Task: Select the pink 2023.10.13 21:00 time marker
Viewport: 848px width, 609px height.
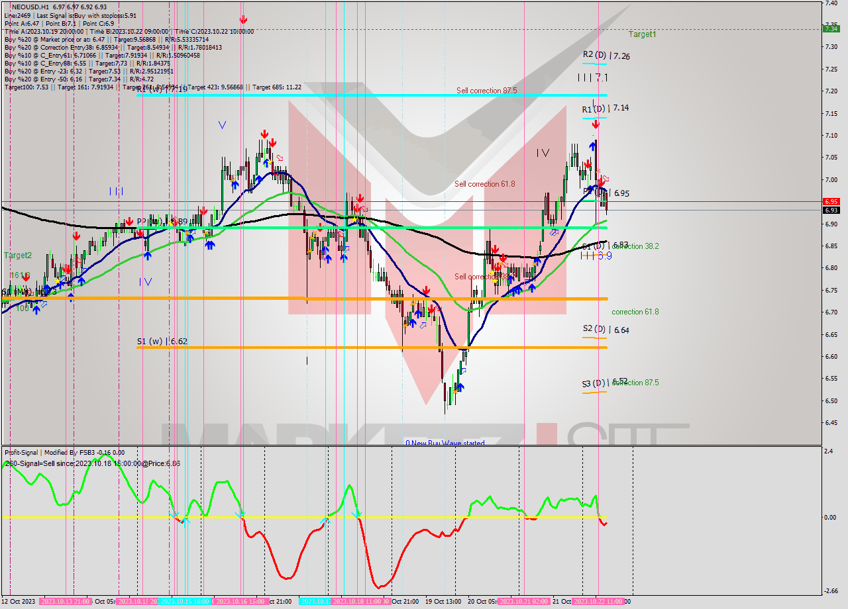Action: 66,602
